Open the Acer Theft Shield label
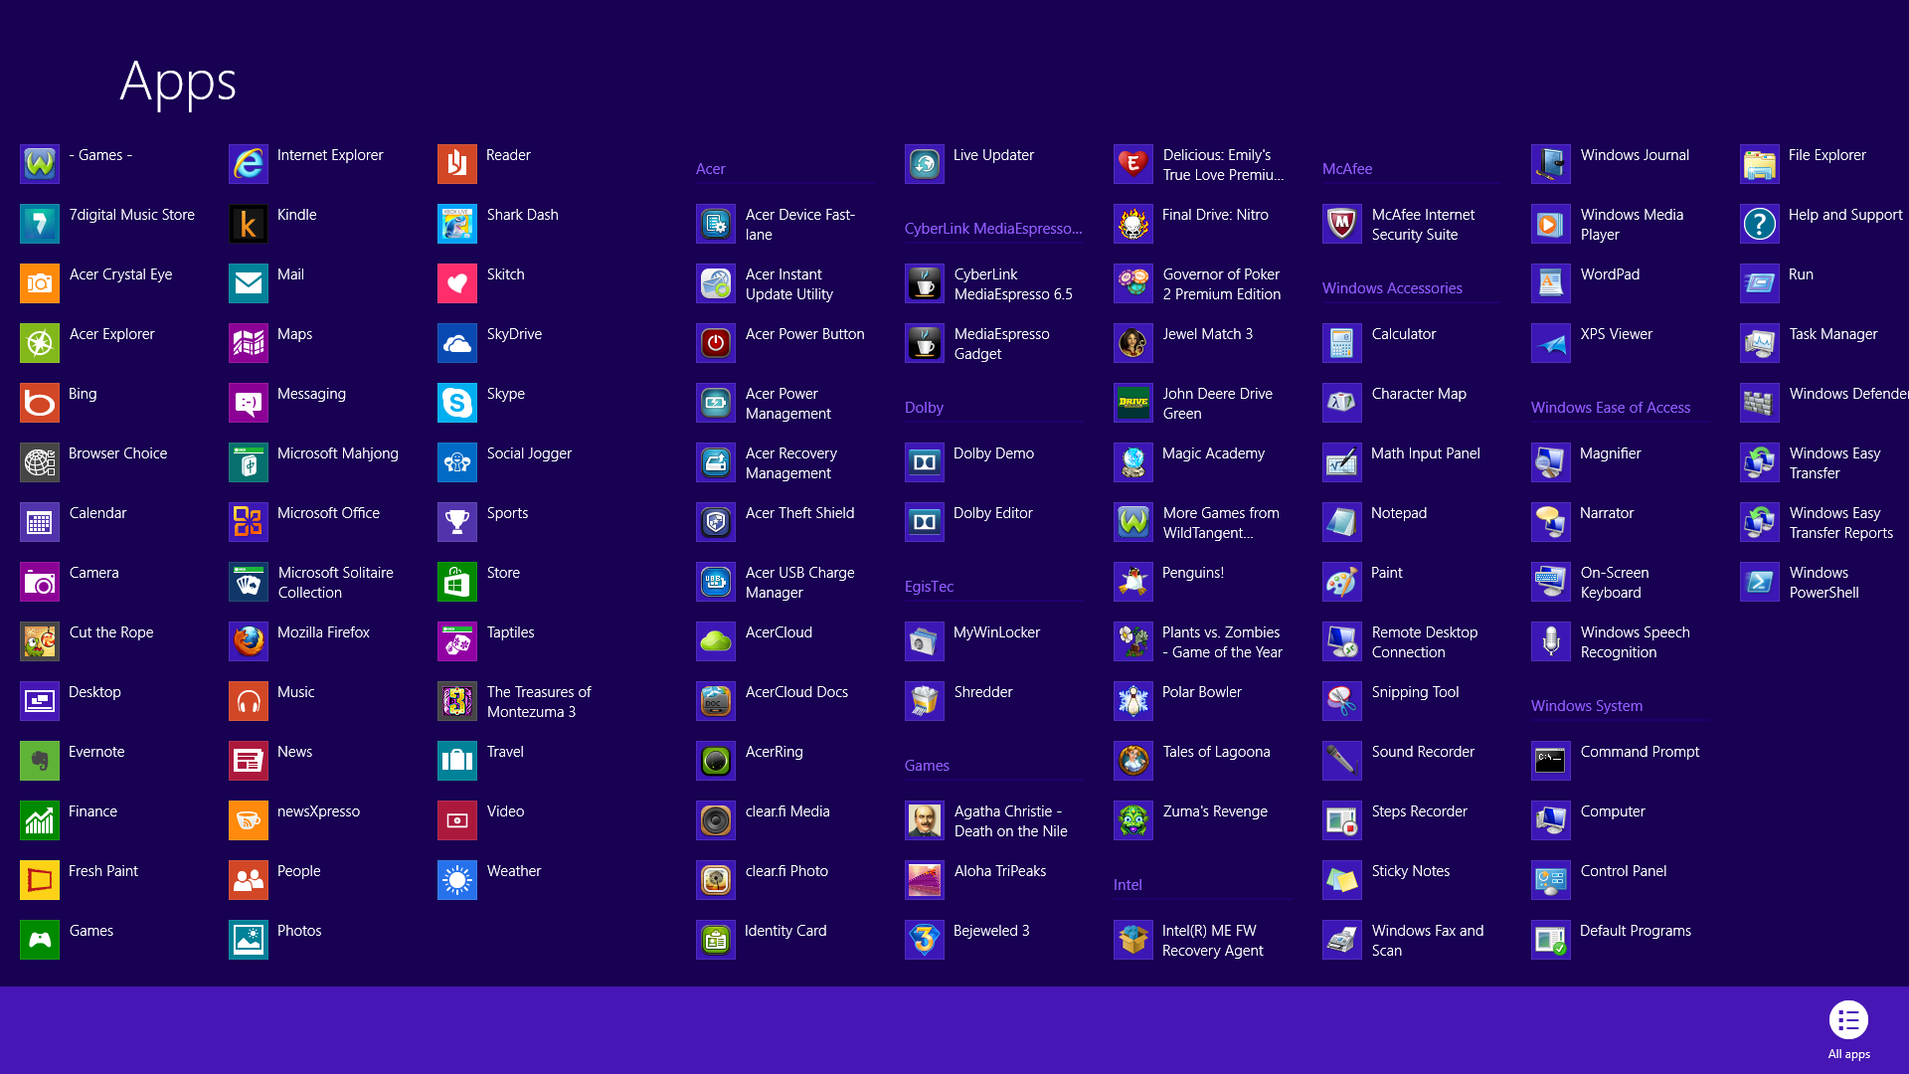The image size is (1909, 1074). [x=800, y=513]
